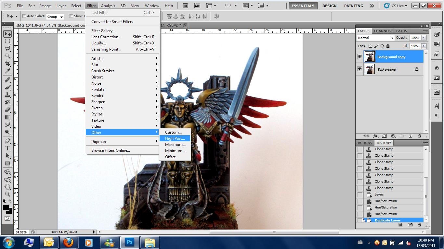This screenshot has height=249, width=444.
Task: Click the horizontal canvas scrollbar
Action: pyautogui.click(x=274, y=232)
